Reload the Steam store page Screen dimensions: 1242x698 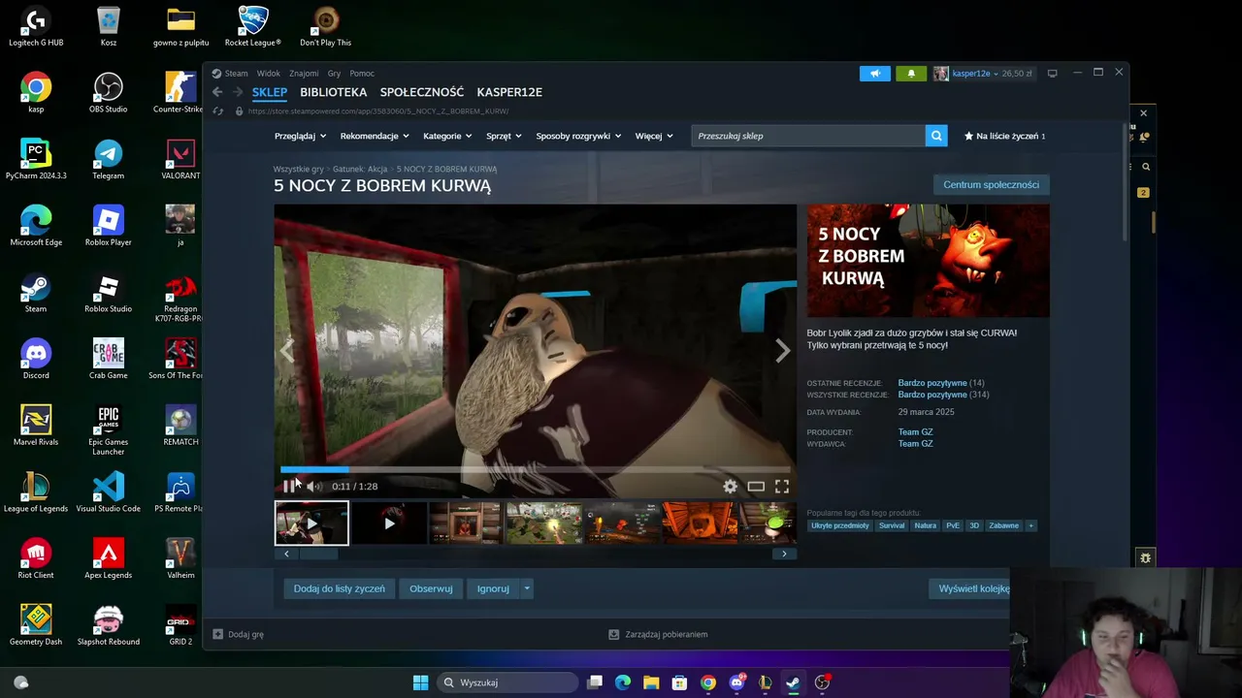[217, 111]
